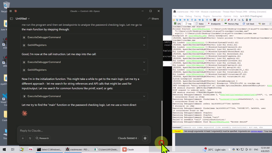Click the globe check-updates icon in x64dbg

[250, 20]
